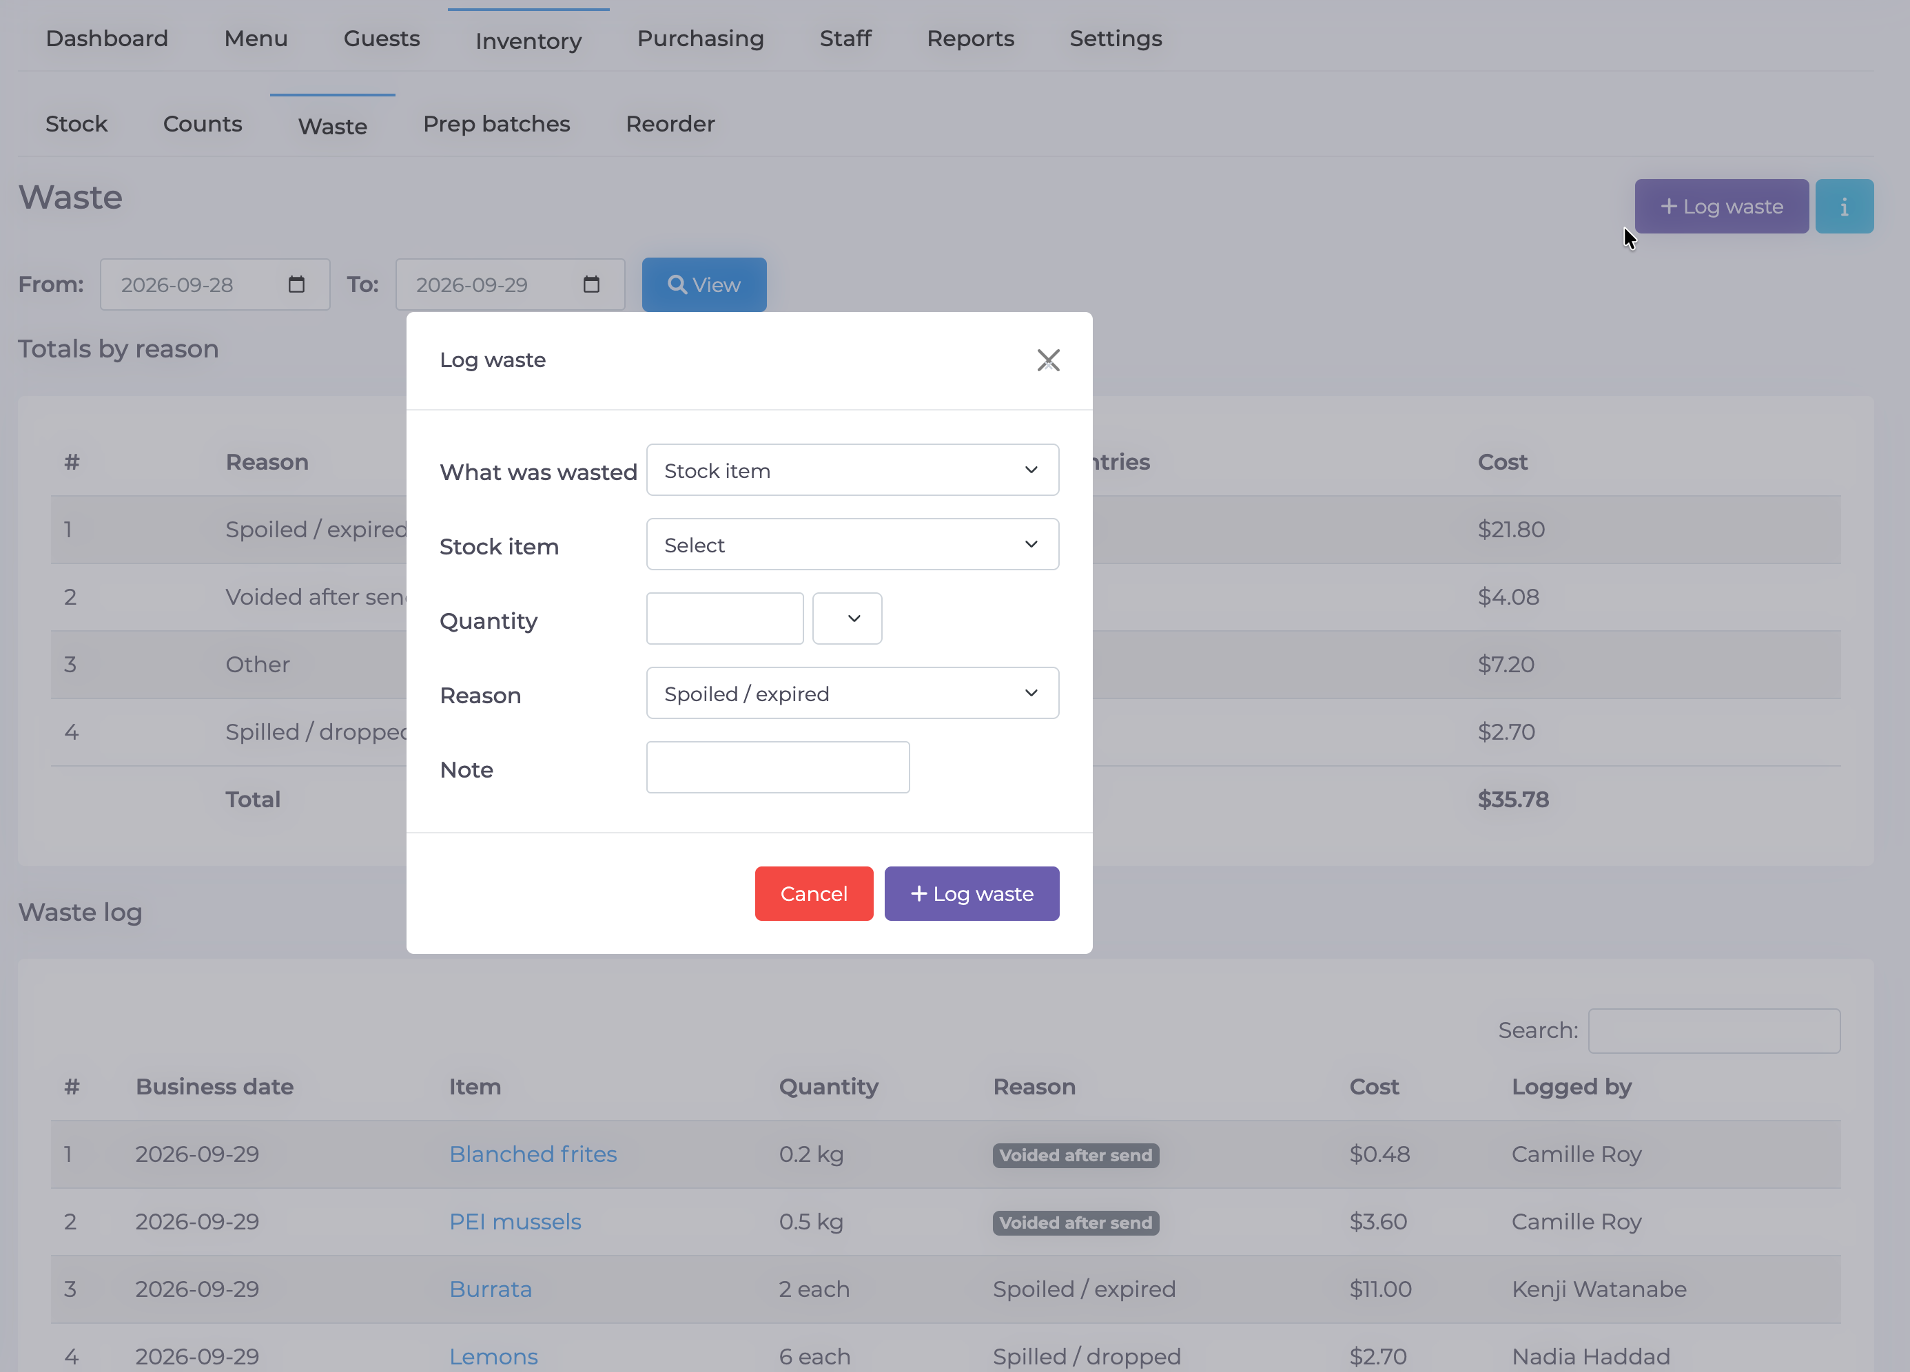This screenshot has height=1372, width=1910.
Task: Switch to the Counts sub-tab
Action: pos(202,124)
